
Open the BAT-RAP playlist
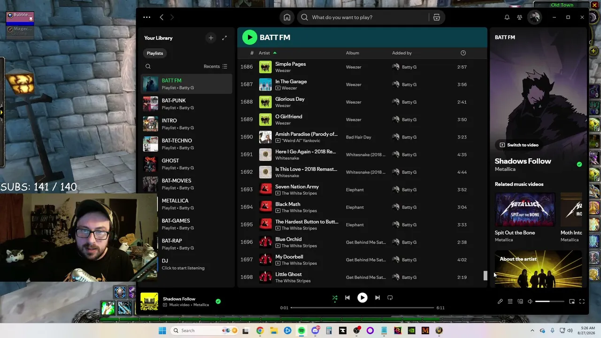[x=195, y=244]
